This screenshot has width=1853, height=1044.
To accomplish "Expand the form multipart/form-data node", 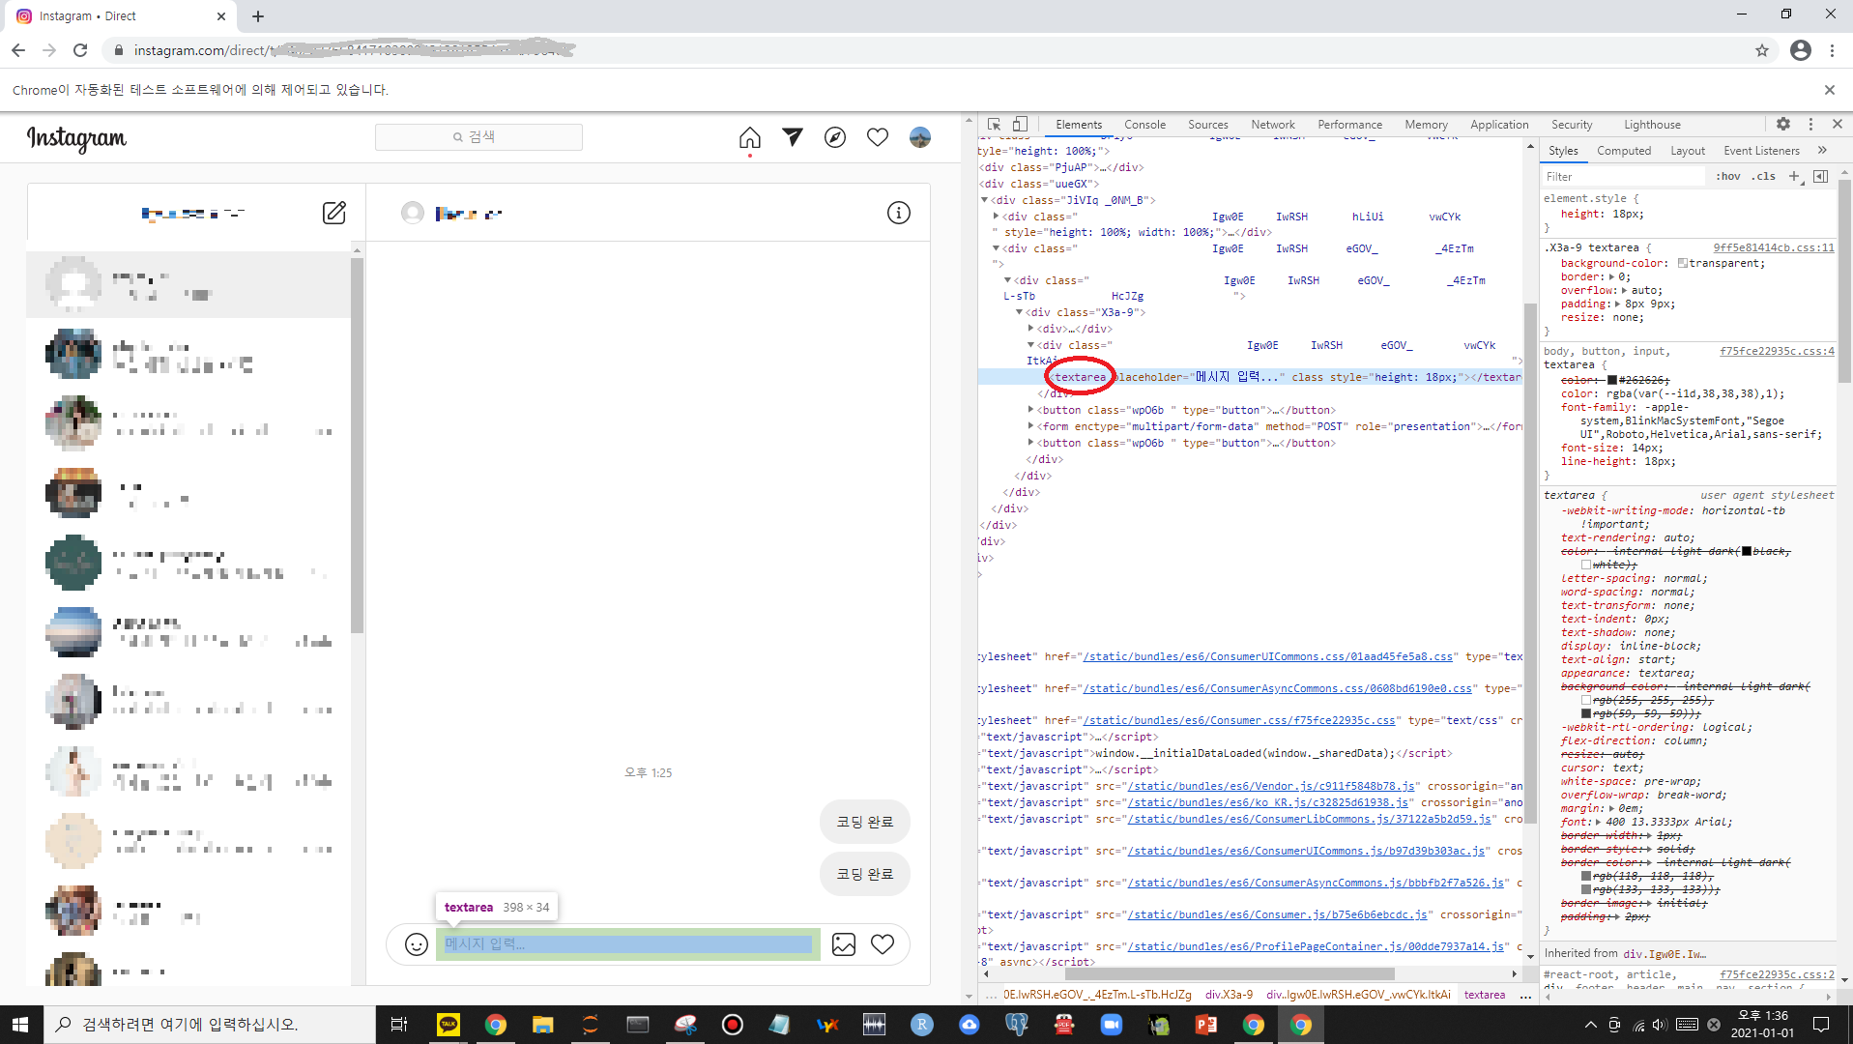I will pyautogui.click(x=1030, y=426).
